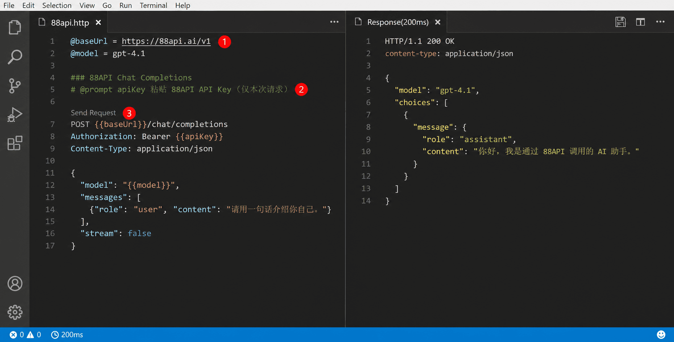Image resolution: width=674 pixels, height=342 pixels.
Task: Click the errors count in status bar
Action: (x=17, y=335)
